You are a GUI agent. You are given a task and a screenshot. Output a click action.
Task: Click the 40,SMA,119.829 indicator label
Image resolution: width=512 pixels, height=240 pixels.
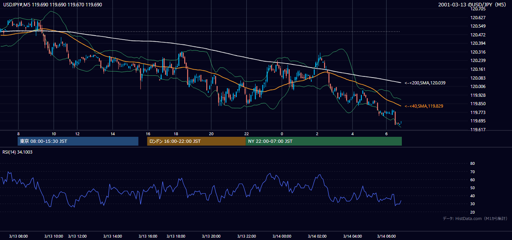point(424,106)
